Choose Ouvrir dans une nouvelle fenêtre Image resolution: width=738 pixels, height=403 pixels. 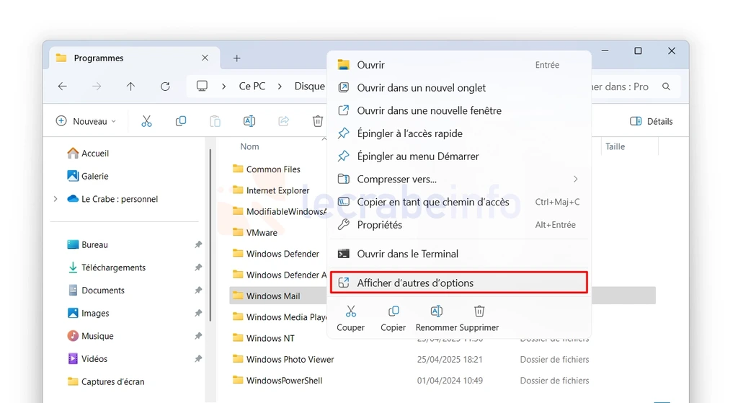(459, 110)
